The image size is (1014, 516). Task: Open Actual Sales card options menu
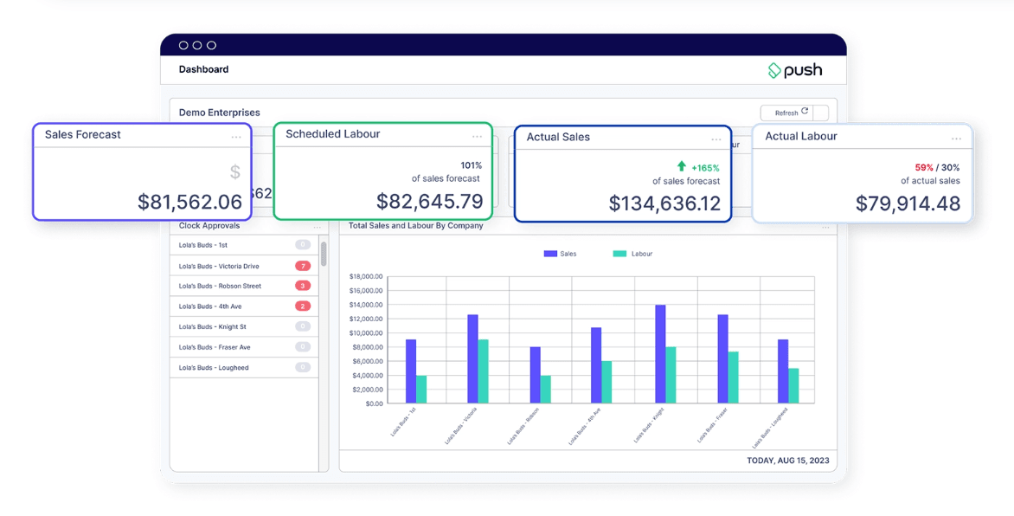point(716,140)
